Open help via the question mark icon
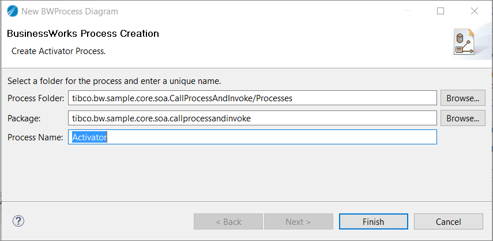 point(18,221)
